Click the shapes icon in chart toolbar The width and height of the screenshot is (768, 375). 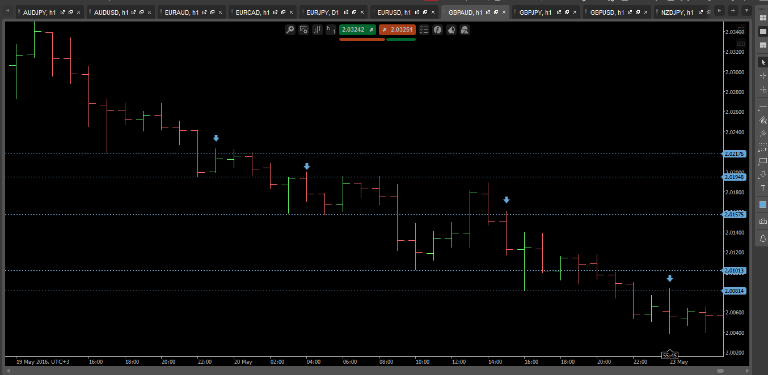[x=465, y=29]
